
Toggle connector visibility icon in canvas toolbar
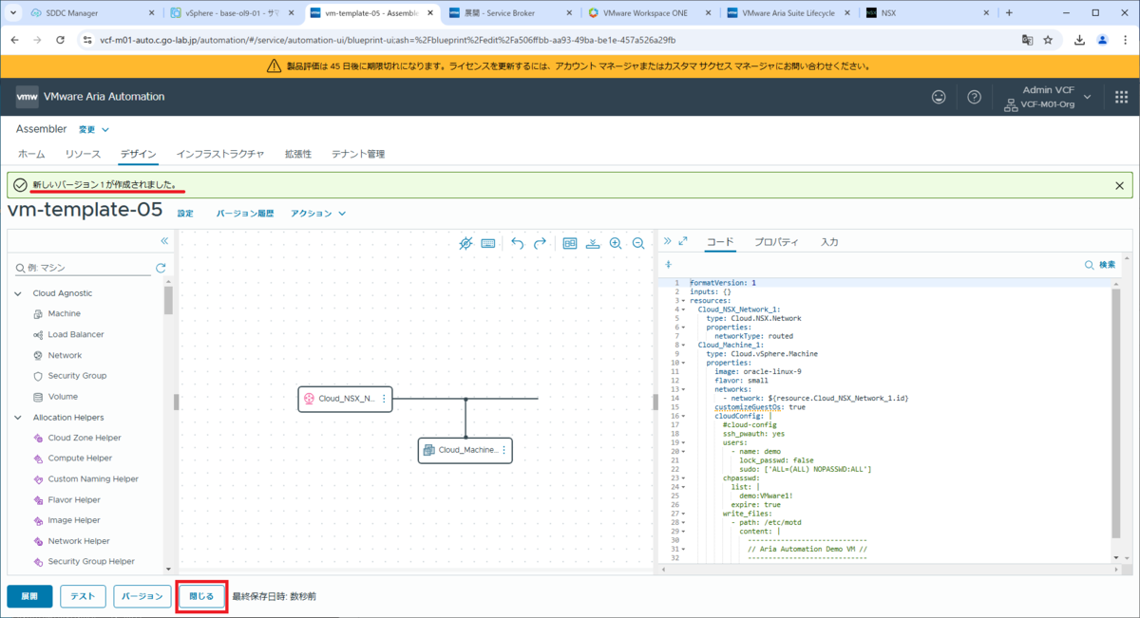pyautogui.click(x=465, y=244)
